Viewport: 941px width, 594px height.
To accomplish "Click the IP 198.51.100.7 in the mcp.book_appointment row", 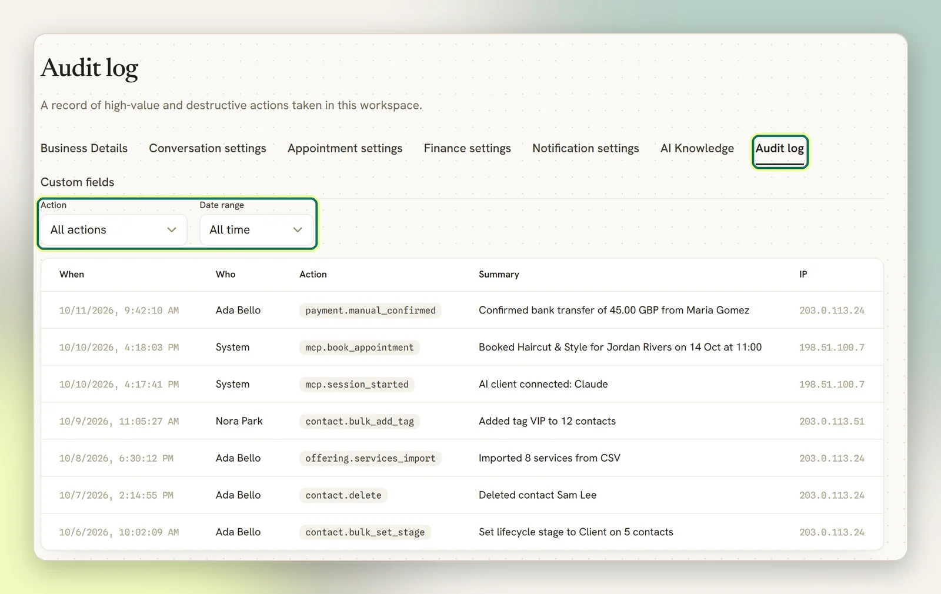I will [832, 348].
